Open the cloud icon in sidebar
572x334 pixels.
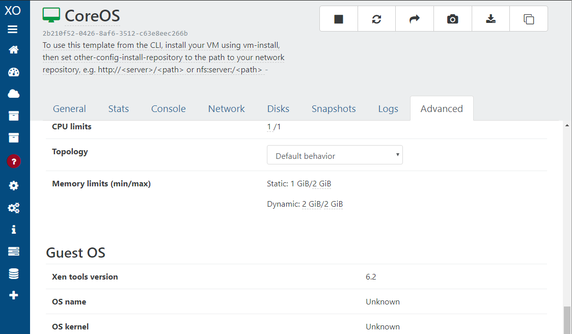point(13,94)
